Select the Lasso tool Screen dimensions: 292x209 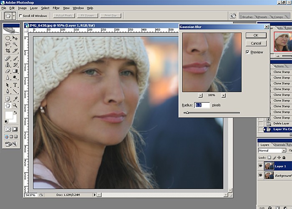point(8,44)
